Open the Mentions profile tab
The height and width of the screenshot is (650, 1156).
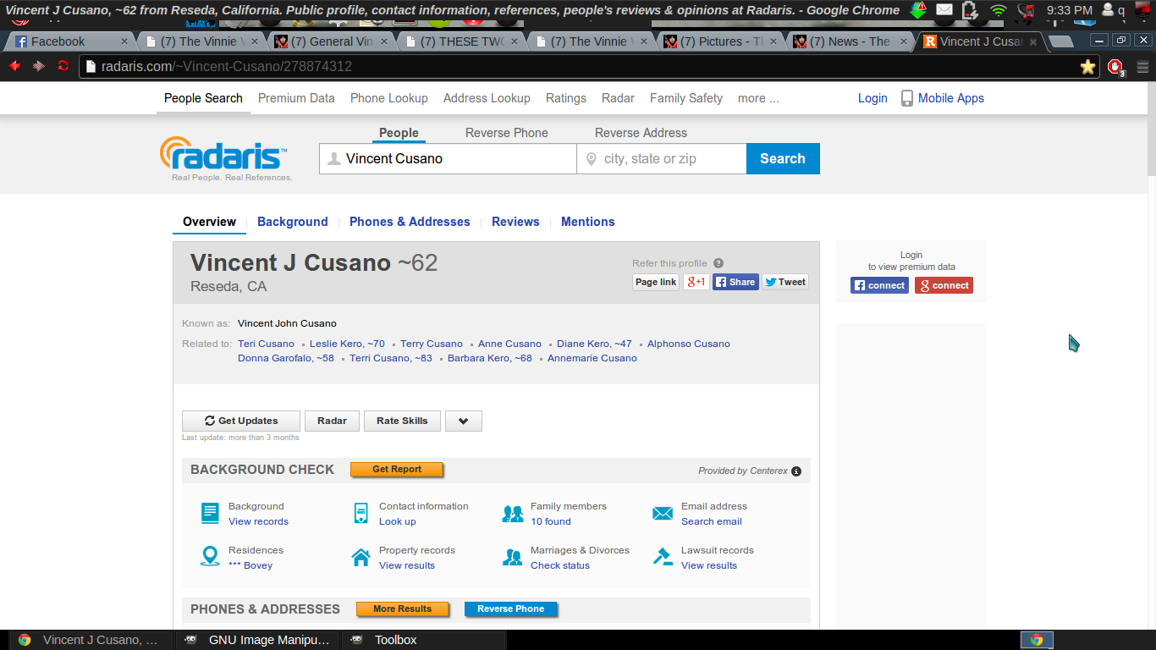(588, 222)
